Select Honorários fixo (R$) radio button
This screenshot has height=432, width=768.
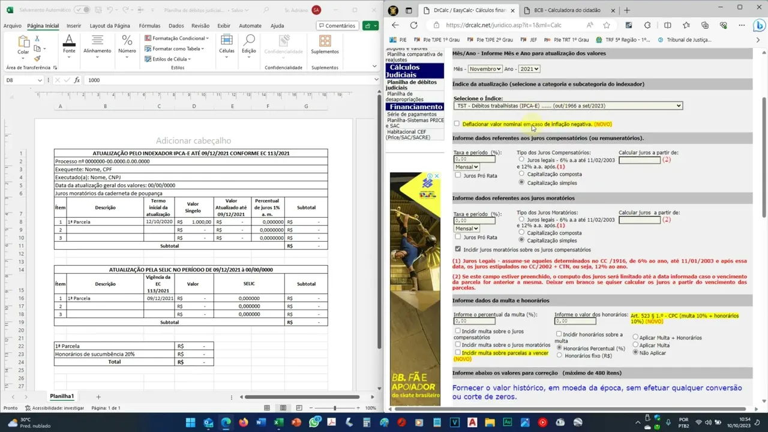click(x=559, y=355)
